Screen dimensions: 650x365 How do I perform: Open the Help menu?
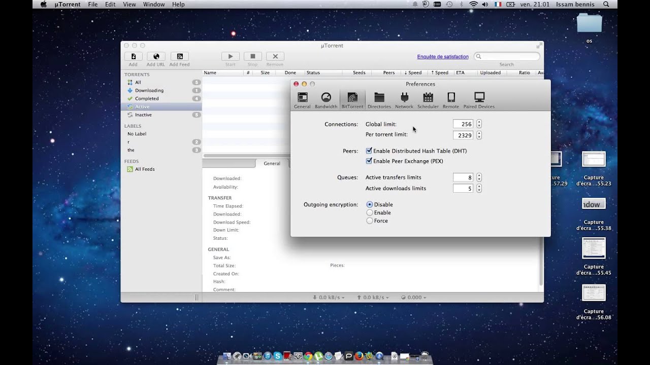pyautogui.click(x=178, y=4)
